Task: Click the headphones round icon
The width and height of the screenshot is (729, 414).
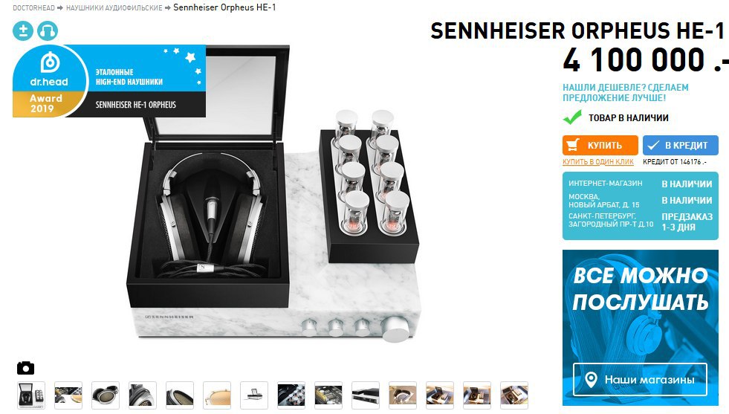Action: (x=48, y=30)
